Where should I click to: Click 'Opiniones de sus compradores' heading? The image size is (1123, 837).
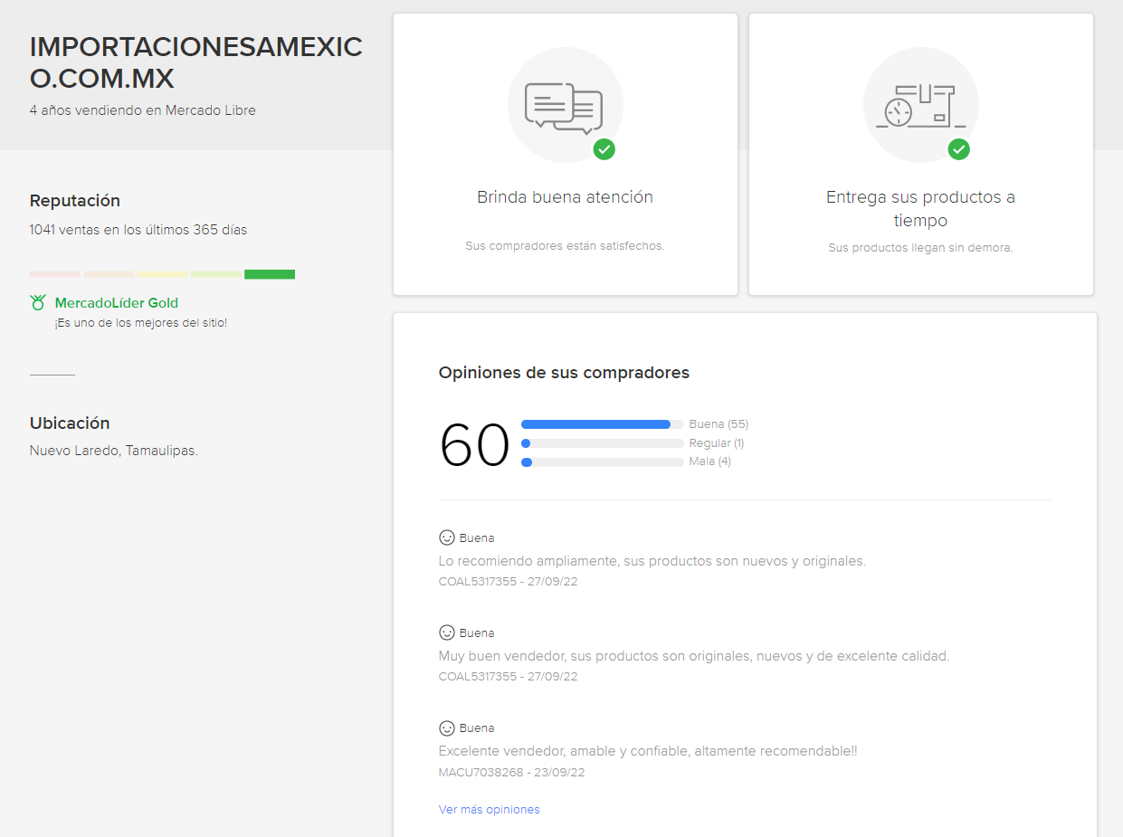point(564,373)
